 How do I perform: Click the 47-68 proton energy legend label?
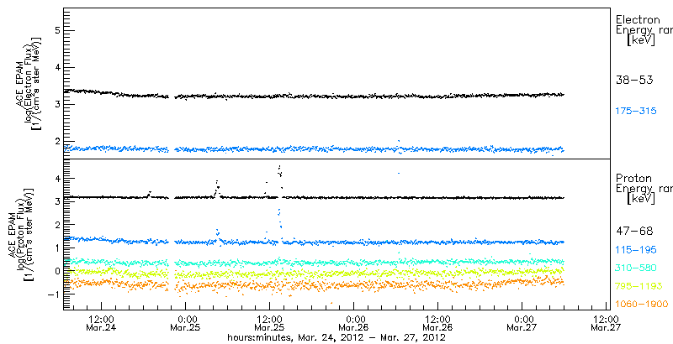coord(634,231)
